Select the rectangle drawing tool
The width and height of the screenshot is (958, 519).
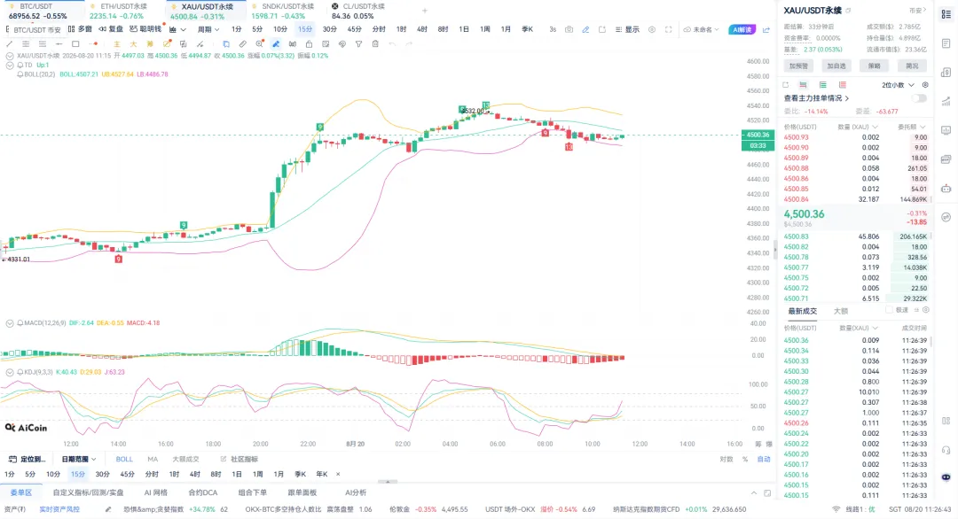75,44
